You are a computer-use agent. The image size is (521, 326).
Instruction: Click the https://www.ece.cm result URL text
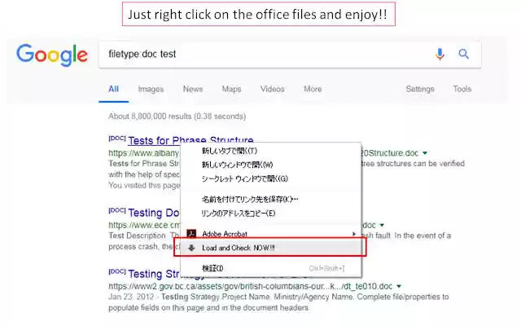click(x=144, y=225)
